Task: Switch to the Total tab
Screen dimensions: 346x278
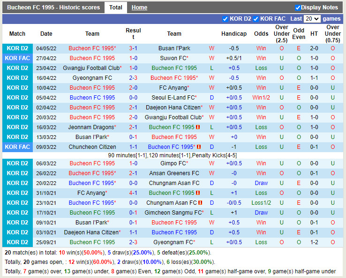Action: click(x=116, y=8)
